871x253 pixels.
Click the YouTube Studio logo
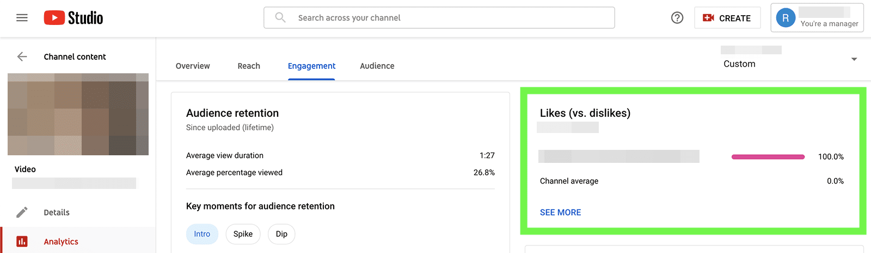click(73, 18)
